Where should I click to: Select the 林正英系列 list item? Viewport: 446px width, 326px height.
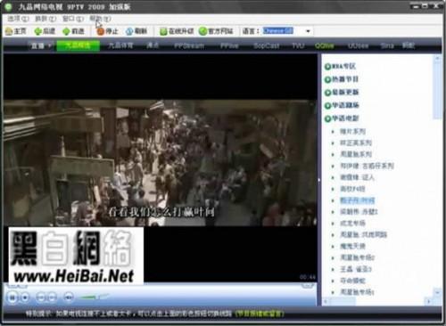(356, 143)
